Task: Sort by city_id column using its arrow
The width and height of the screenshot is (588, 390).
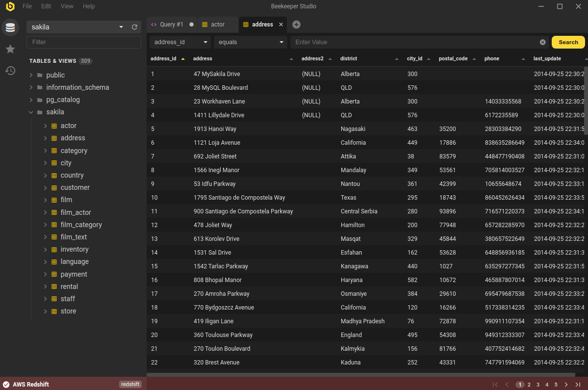Action: coord(429,59)
